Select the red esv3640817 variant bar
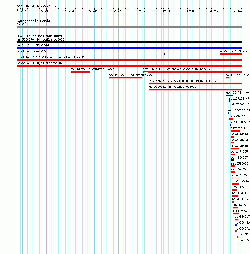 click(129, 60)
